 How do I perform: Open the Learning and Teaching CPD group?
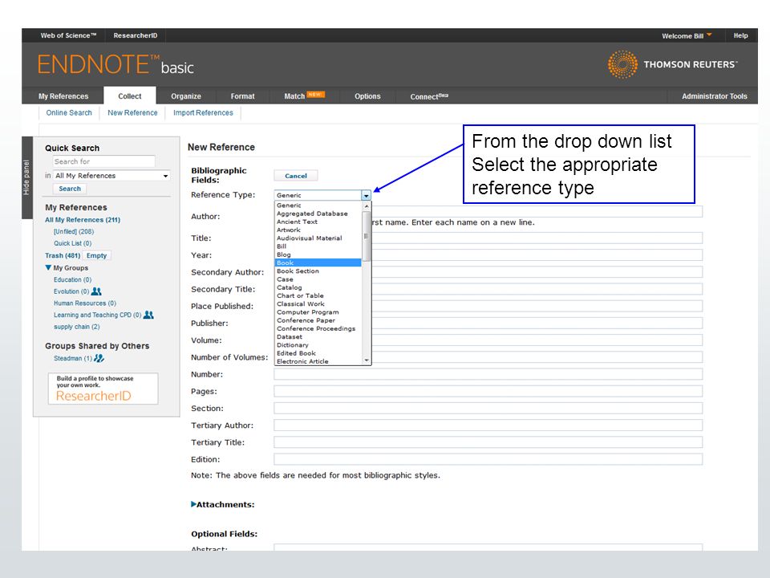97,315
